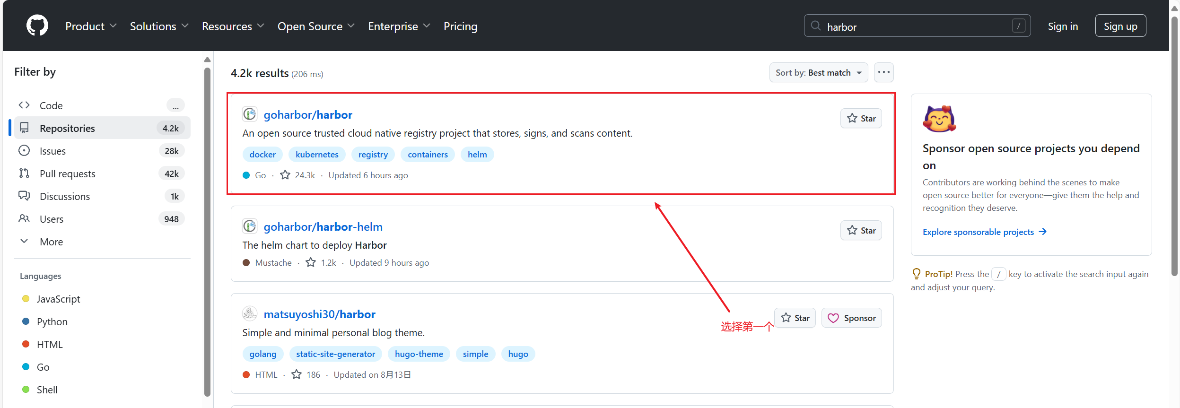Click the containers topic tag
Screen dimensions: 1180x408
coord(428,154)
